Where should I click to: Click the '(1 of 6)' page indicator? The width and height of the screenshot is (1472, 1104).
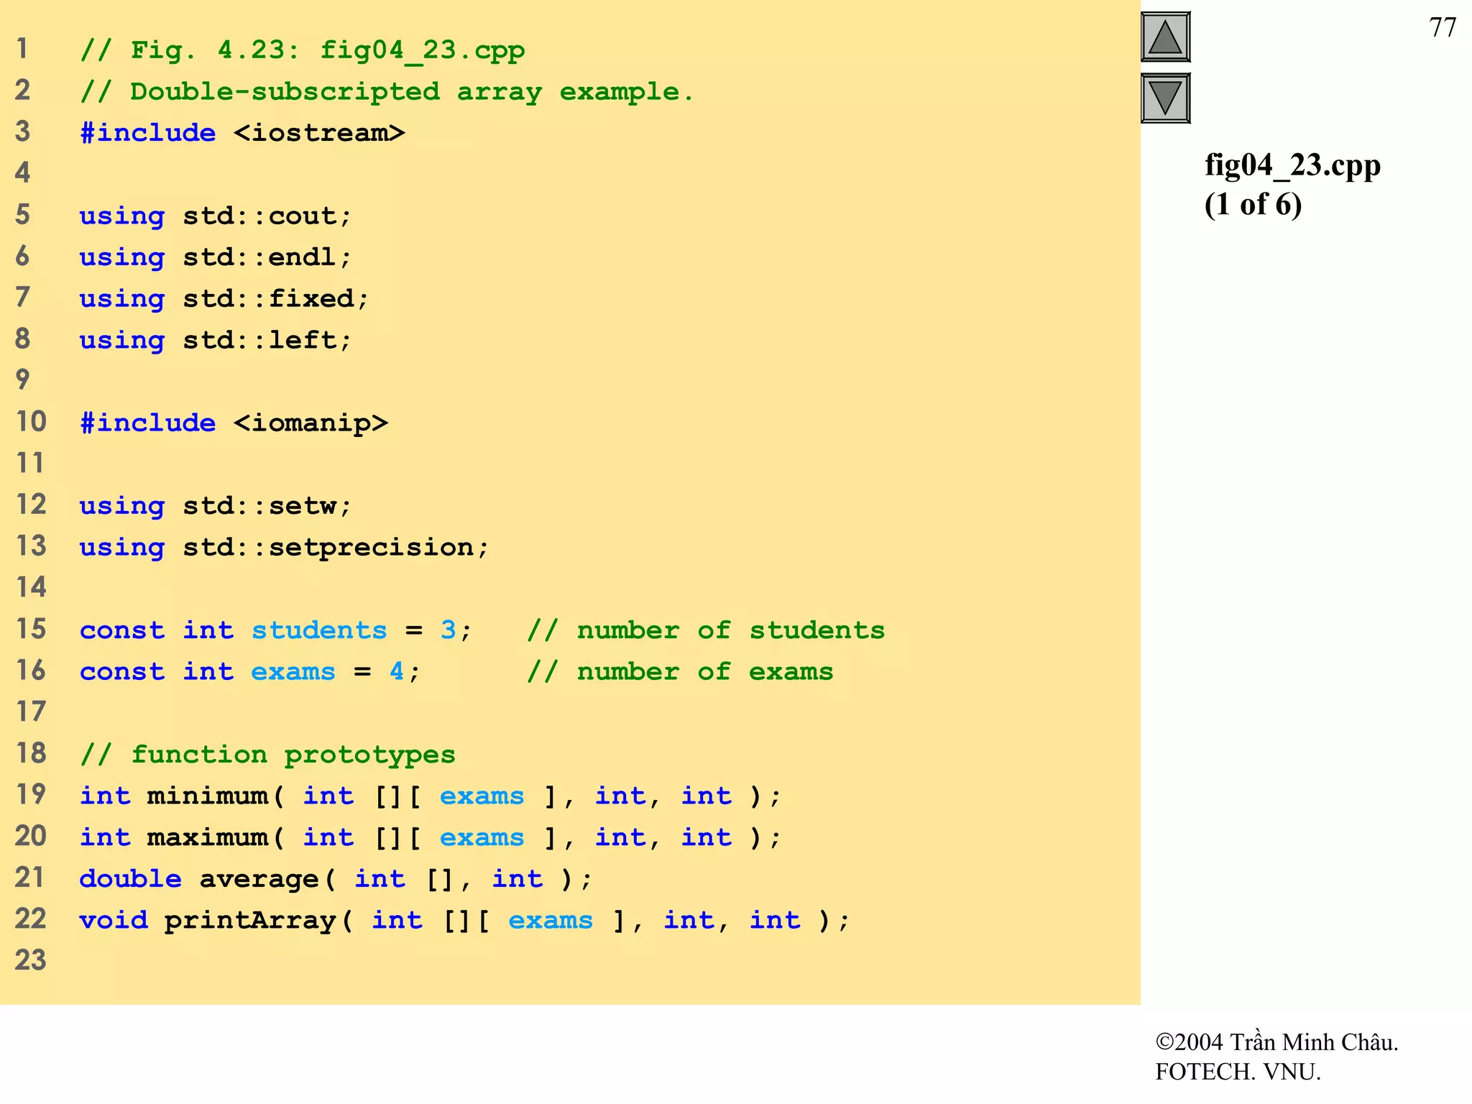(1253, 205)
